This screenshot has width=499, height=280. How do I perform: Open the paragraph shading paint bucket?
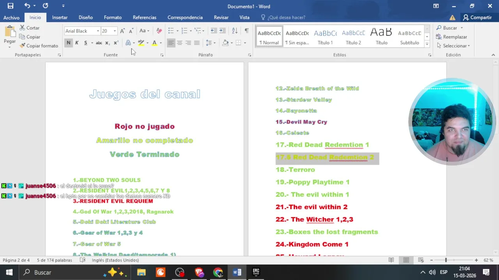pyautogui.click(x=225, y=43)
